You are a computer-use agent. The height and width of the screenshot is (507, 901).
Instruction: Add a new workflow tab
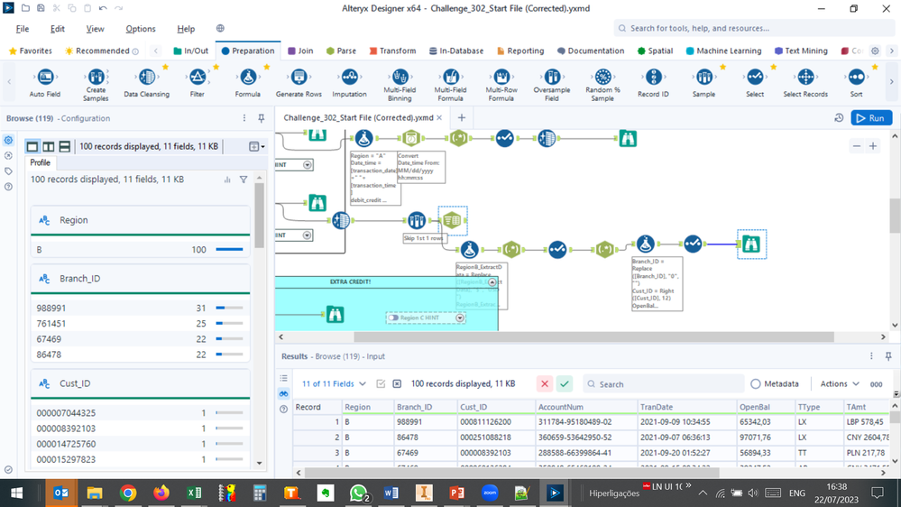(x=462, y=118)
